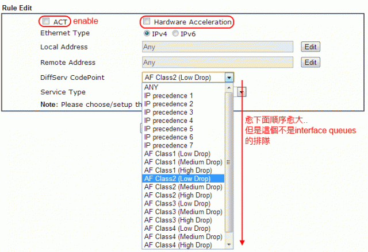Choose IP precedence 4
The height and width of the screenshot is (252, 368).
[183, 121]
